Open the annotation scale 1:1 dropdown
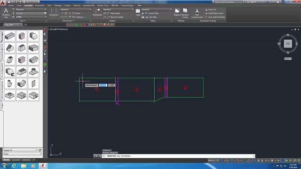The width and height of the screenshot is (301, 169). [x=267, y=161]
